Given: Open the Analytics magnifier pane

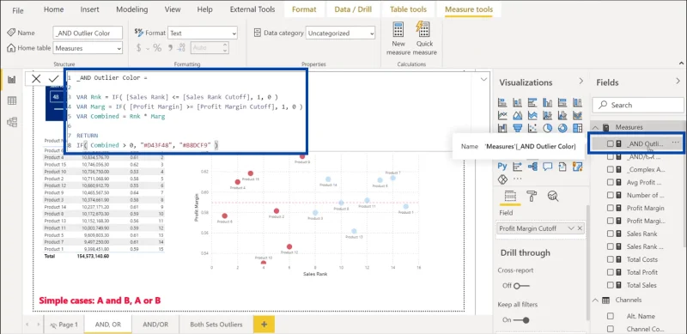Looking at the screenshot, I should (553, 196).
